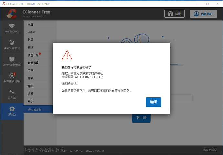
Task: Click the 选项 gear icon
Action: coord(12,109)
